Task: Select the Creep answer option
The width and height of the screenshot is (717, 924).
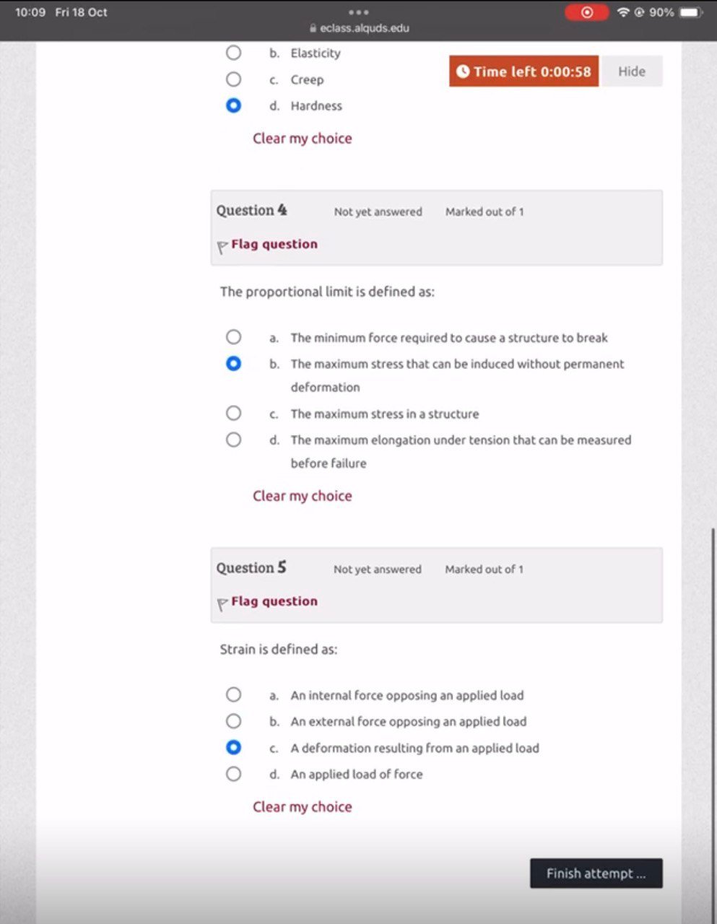Action: click(x=233, y=79)
